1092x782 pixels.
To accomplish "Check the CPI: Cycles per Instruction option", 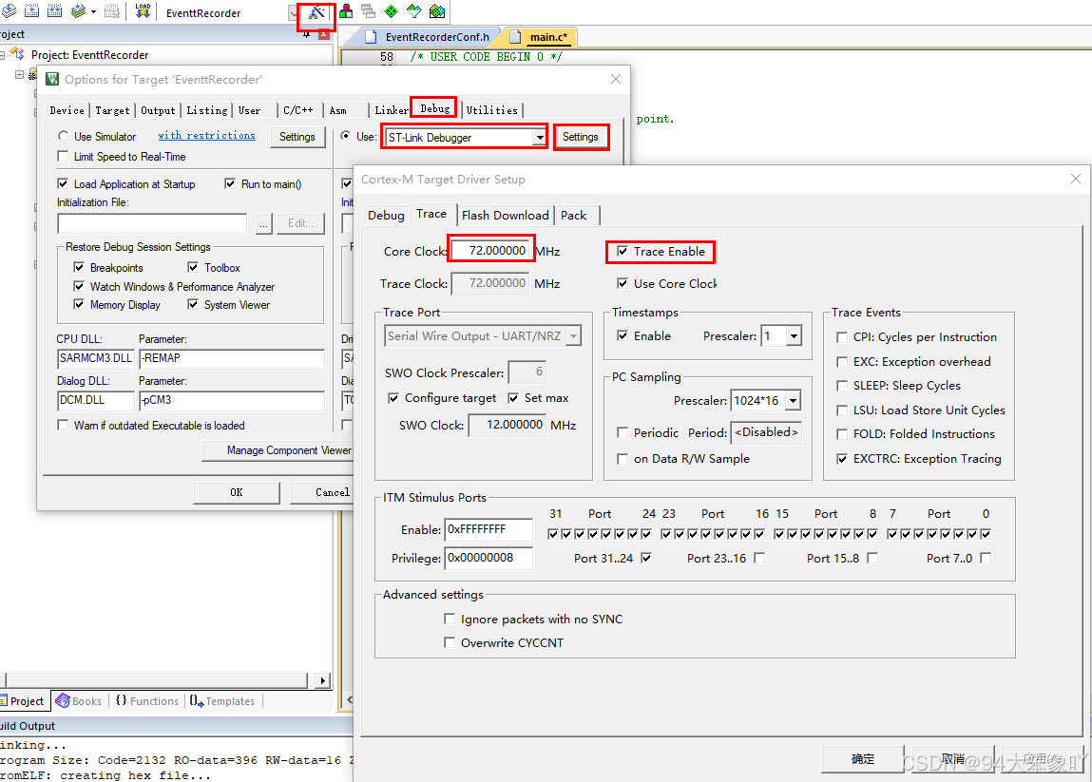I will pos(840,336).
